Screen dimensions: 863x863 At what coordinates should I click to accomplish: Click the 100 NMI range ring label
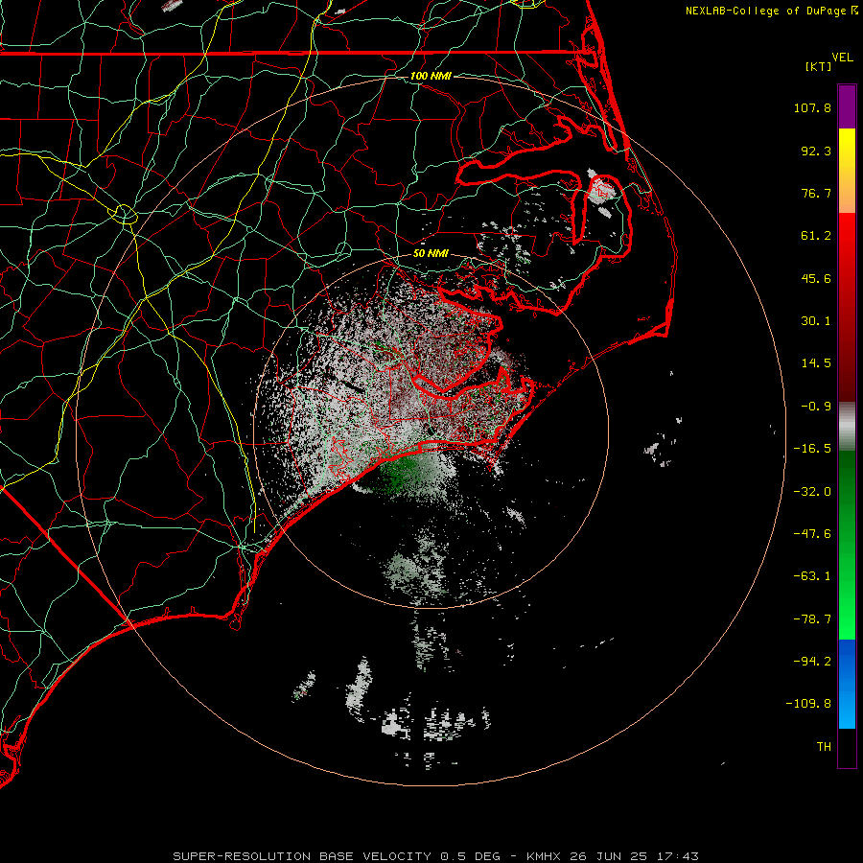(431, 76)
